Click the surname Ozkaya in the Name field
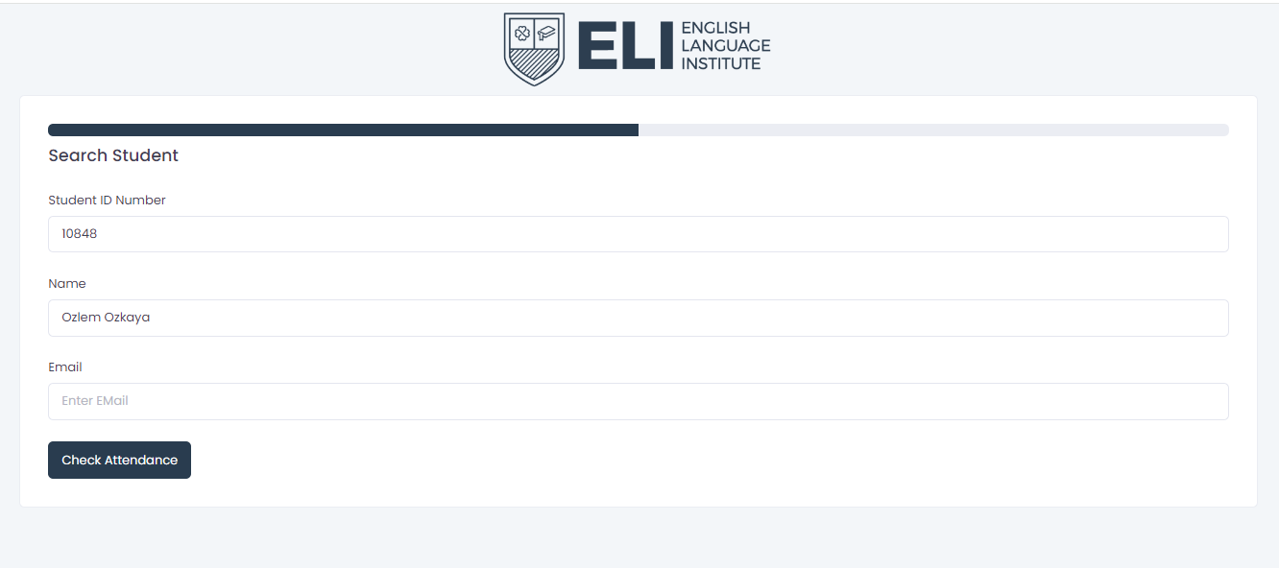1279x568 pixels. (127, 318)
